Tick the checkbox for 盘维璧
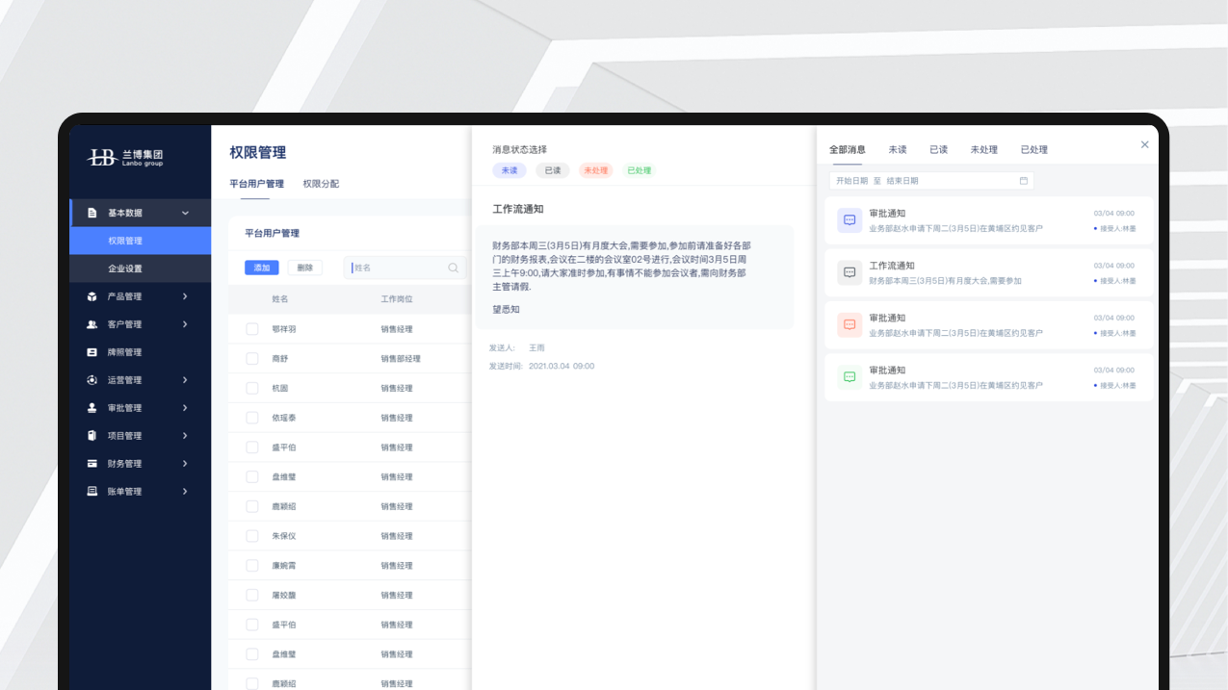The image size is (1228, 690). pyautogui.click(x=252, y=475)
